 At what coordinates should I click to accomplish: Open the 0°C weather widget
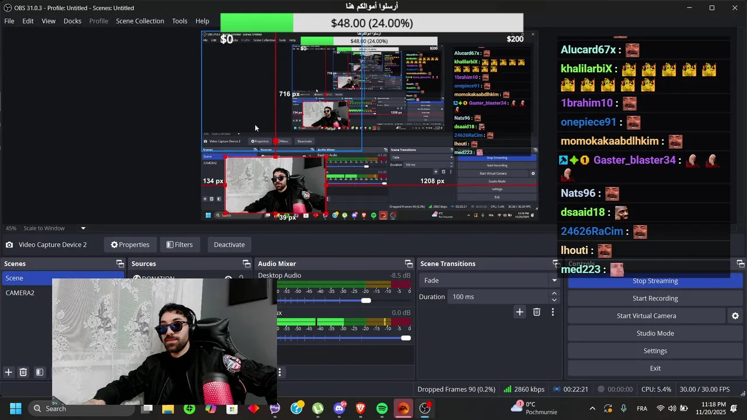coord(534,408)
